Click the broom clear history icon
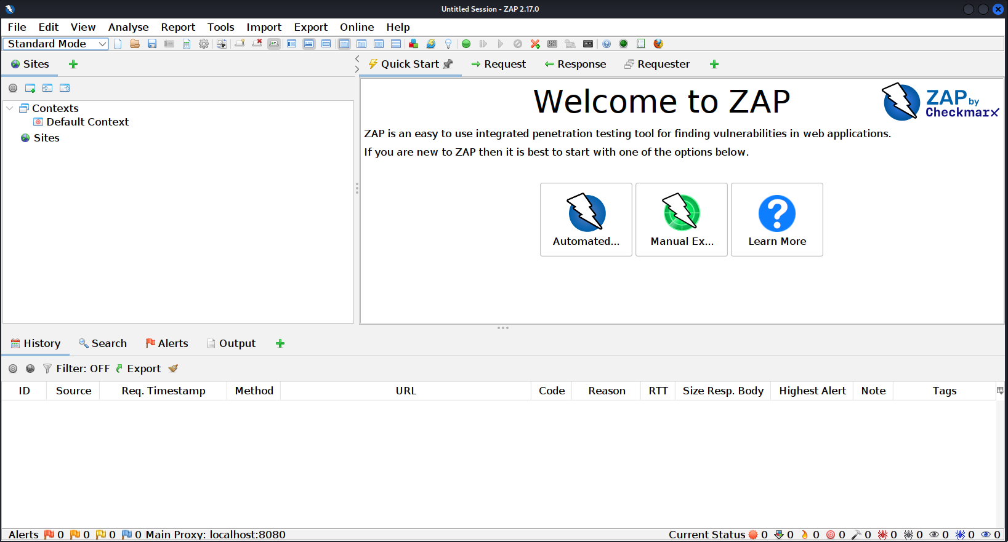Viewport: 1008px width, 542px height. 173,369
